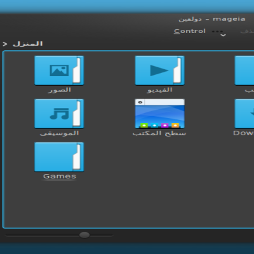The width and height of the screenshot is (254, 254).
Task: Open the Games folder icon
Action: (x=59, y=157)
